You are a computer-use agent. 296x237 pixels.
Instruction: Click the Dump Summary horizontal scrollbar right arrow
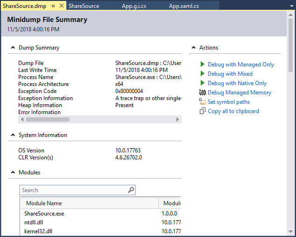177,120
